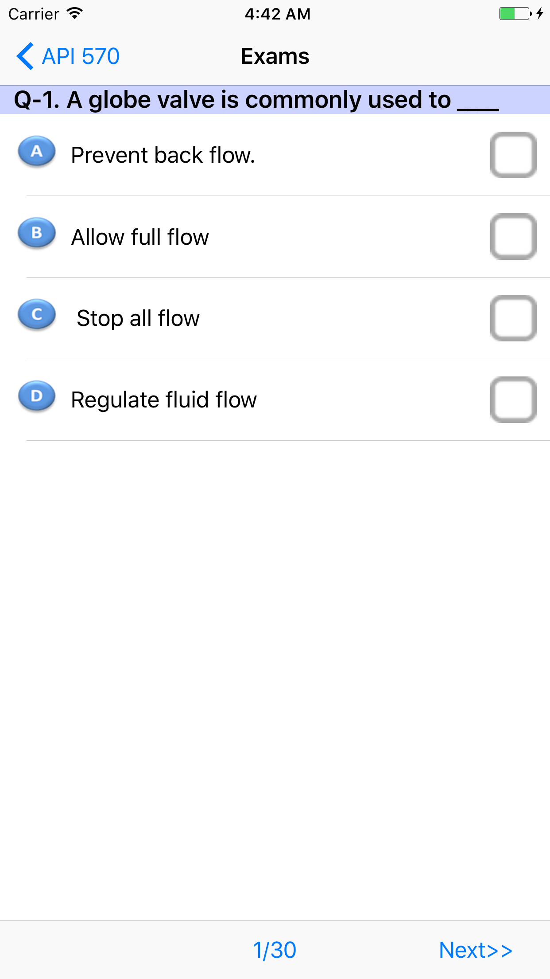This screenshot has height=979, width=550.
Task: Tap the battery indicator icon
Action: tap(515, 14)
